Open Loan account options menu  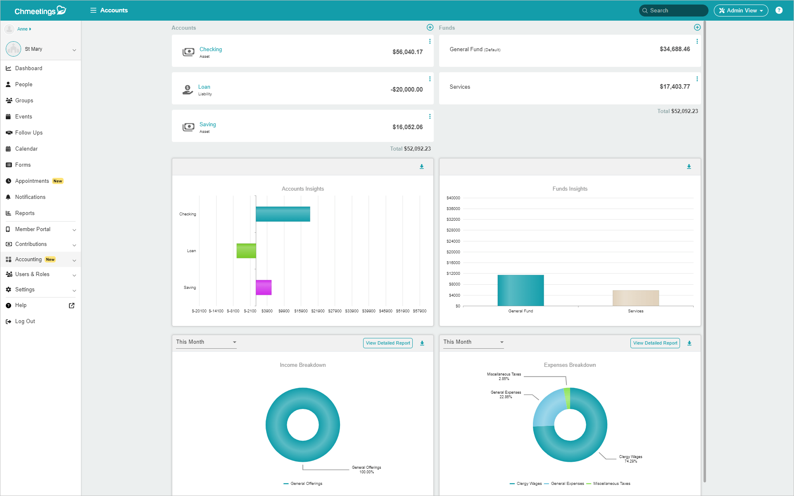point(430,79)
